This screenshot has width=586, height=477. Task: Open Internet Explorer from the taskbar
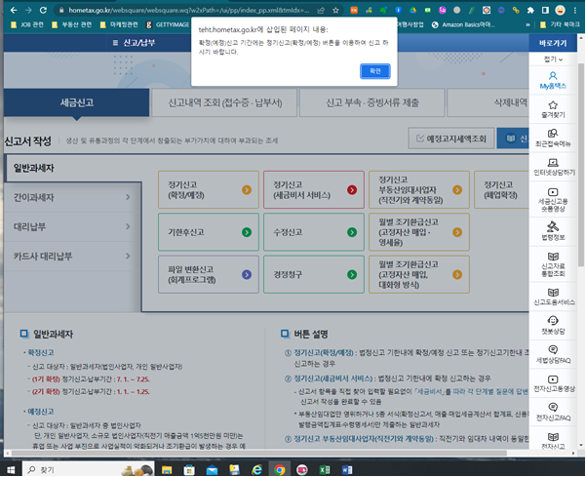click(x=257, y=469)
